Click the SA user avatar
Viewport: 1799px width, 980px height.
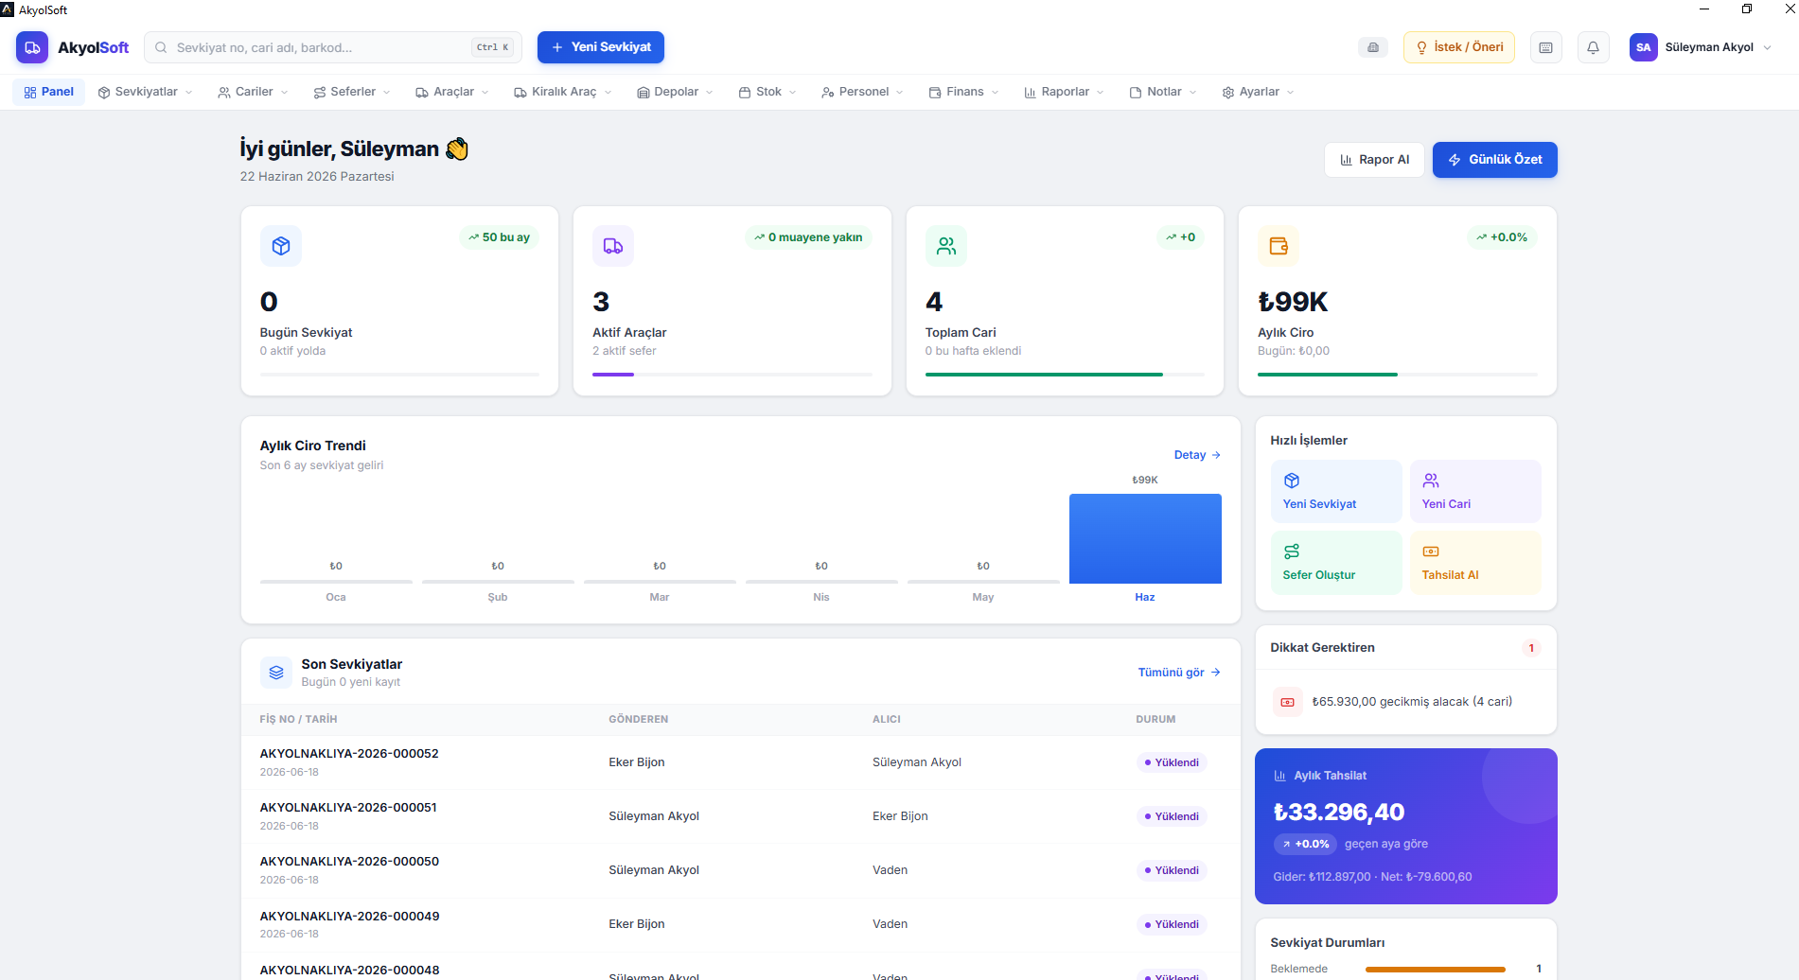coord(1644,47)
